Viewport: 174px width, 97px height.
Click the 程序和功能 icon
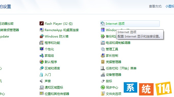(42, 43)
